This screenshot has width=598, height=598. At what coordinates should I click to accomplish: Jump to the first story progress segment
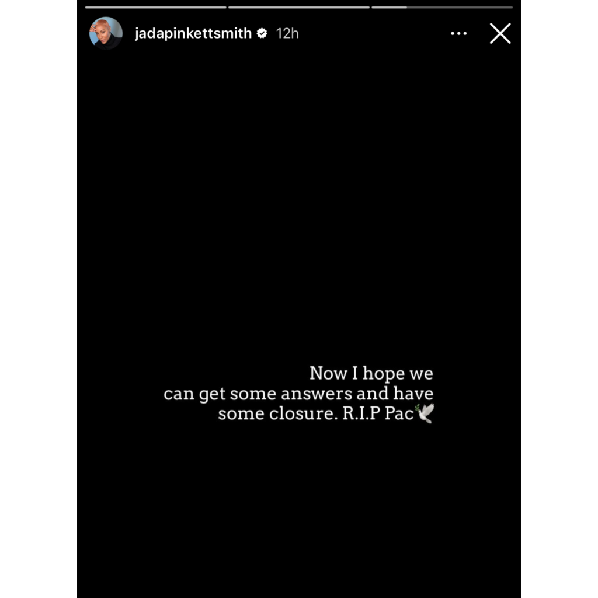pos(155,7)
